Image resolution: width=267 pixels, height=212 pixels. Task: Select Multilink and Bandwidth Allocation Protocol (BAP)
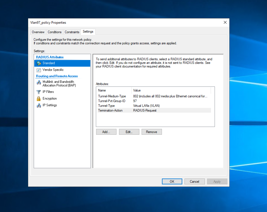pyautogui.click(x=62, y=83)
